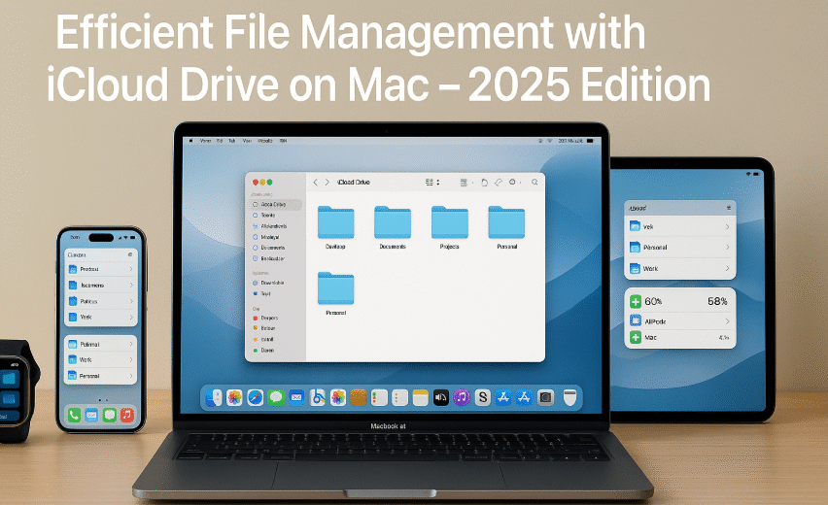Viewport: 828px width, 505px height.
Task: Click the battery icon in Mac menu bar
Action: tap(590, 141)
